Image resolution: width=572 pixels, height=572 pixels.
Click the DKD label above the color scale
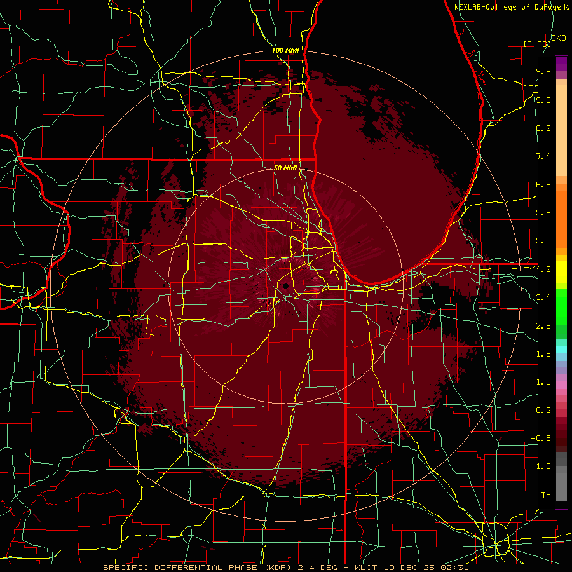coord(559,38)
